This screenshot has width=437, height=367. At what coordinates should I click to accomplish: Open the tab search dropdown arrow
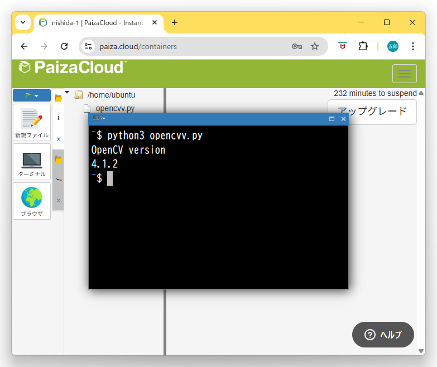(23, 22)
